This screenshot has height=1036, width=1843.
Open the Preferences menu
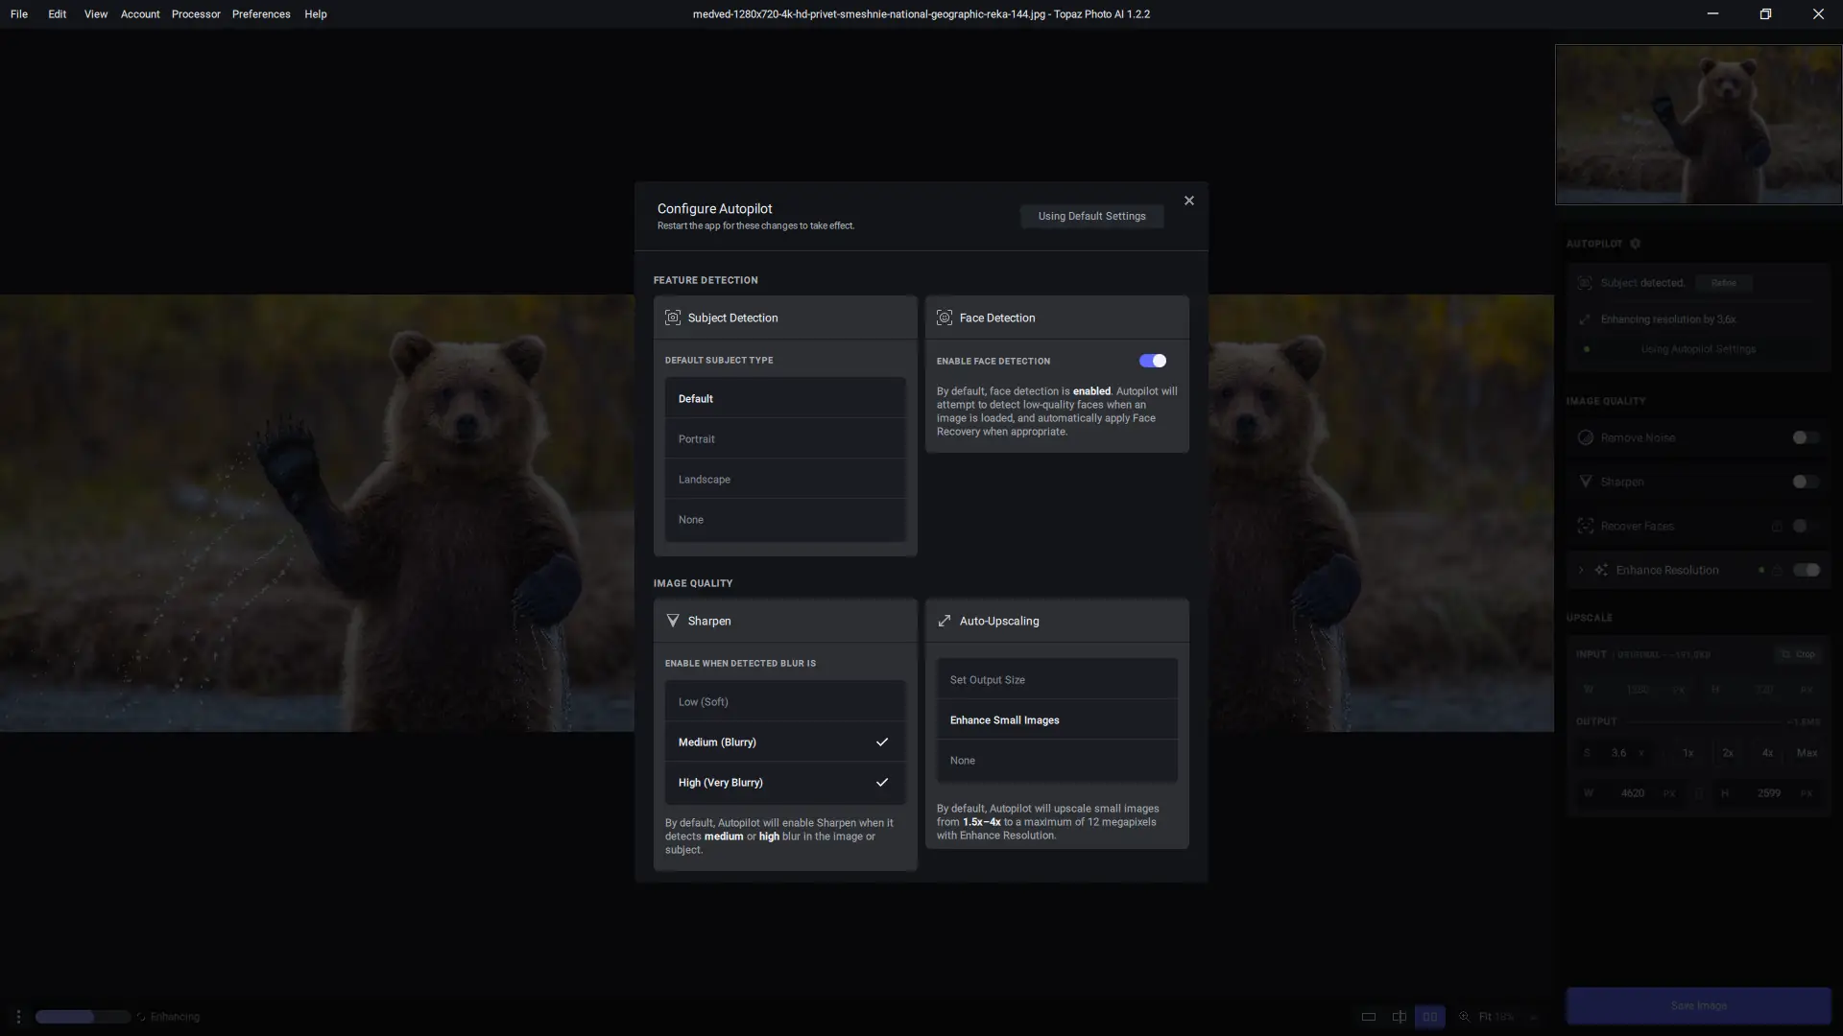click(261, 14)
